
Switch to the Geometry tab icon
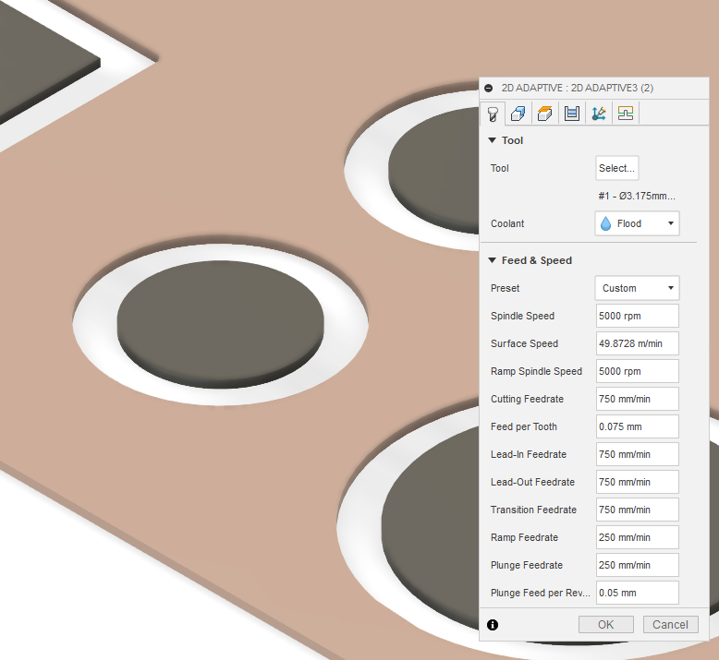[x=518, y=114]
